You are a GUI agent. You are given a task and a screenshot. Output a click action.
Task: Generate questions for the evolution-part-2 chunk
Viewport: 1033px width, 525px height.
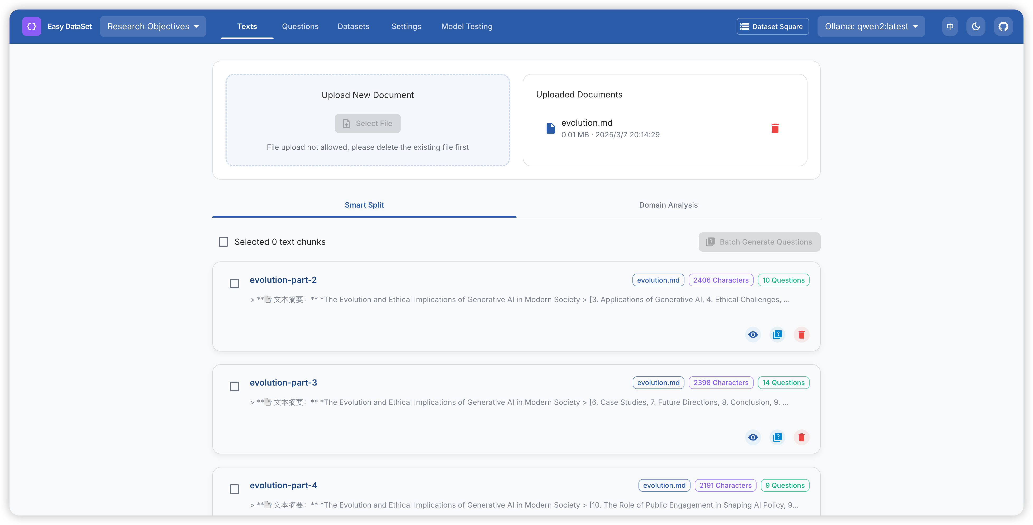coord(777,335)
